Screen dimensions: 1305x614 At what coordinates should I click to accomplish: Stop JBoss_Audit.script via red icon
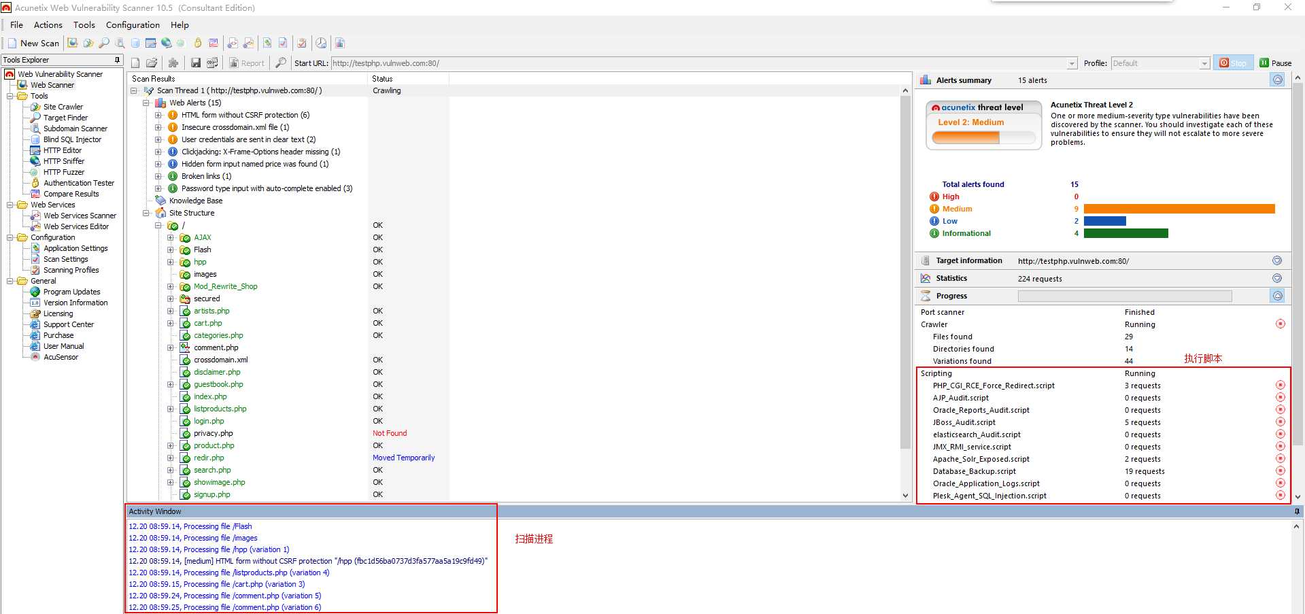point(1281,422)
